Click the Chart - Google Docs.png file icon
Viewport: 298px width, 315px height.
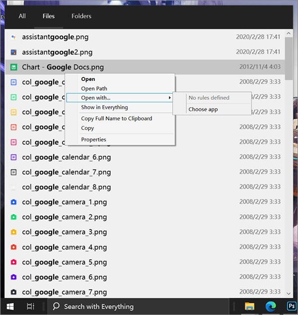(14, 67)
